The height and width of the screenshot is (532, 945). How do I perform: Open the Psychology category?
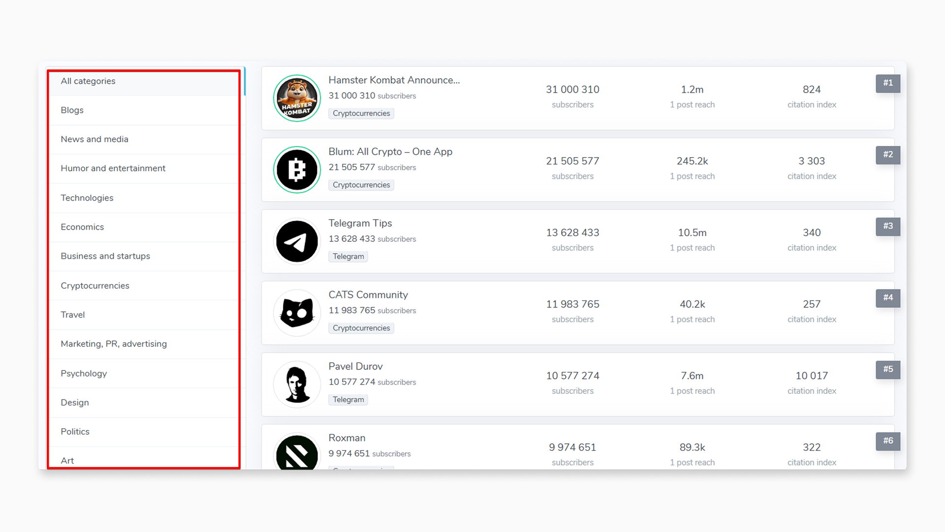pos(84,373)
